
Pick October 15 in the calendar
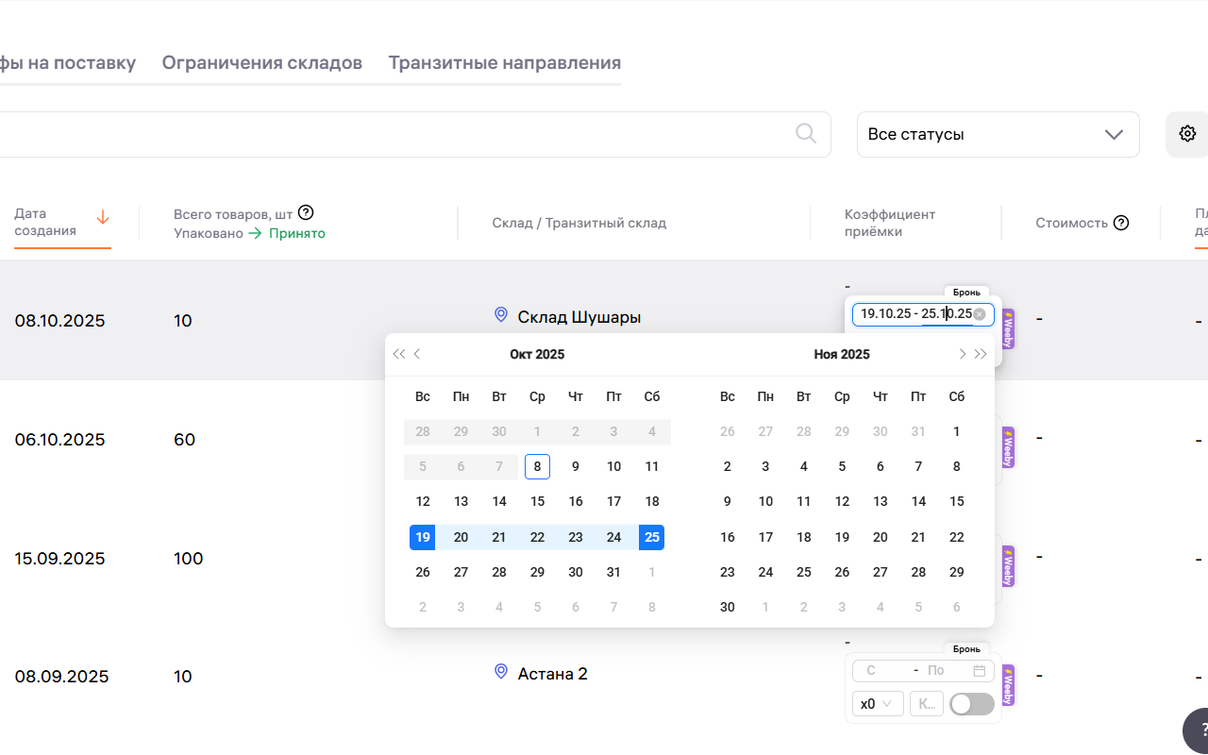[537, 501]
